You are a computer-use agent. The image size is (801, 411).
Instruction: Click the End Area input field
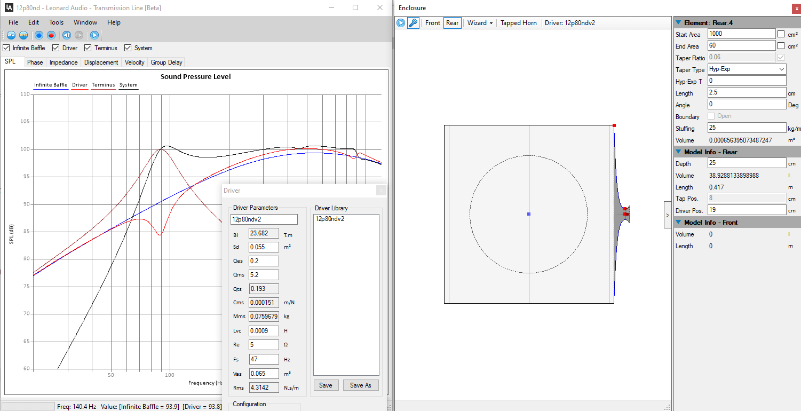(742, 46)
